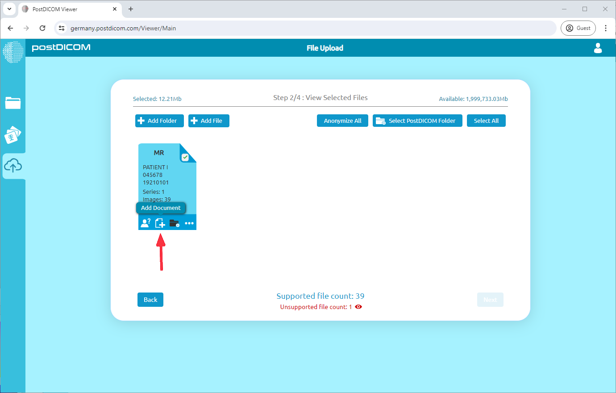
Task: Click the folder browser icon in the sidebar
Action: click(x=13, y=103)
